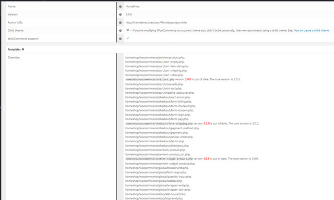334x200 pixels.
Task: Click the help icon next to Author URL
Action: (x=121, y=22)
